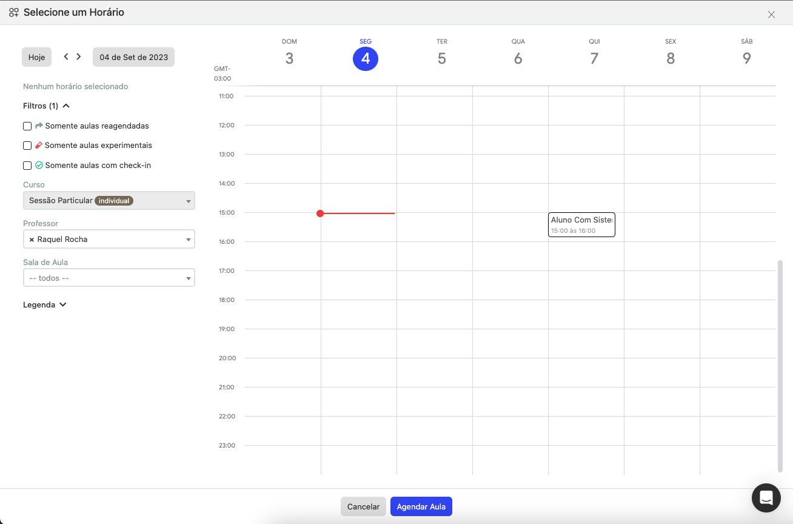Screen dimensions: 793x524
Task: Open the Aluno Com Sistema 15:00 event
Action: click(581, 224)
